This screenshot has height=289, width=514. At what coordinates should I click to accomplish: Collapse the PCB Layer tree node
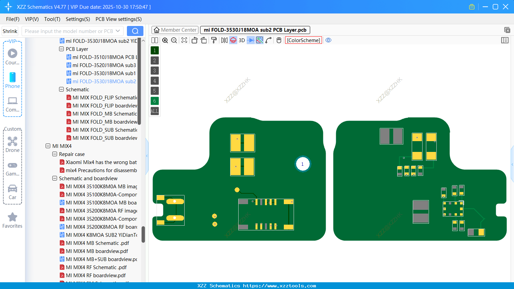[61, 49]
